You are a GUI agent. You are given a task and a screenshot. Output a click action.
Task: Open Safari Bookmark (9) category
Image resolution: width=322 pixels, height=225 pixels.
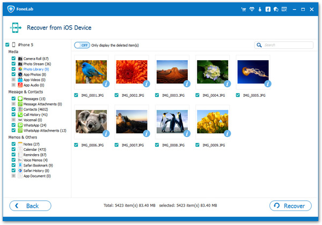[38, 165]
